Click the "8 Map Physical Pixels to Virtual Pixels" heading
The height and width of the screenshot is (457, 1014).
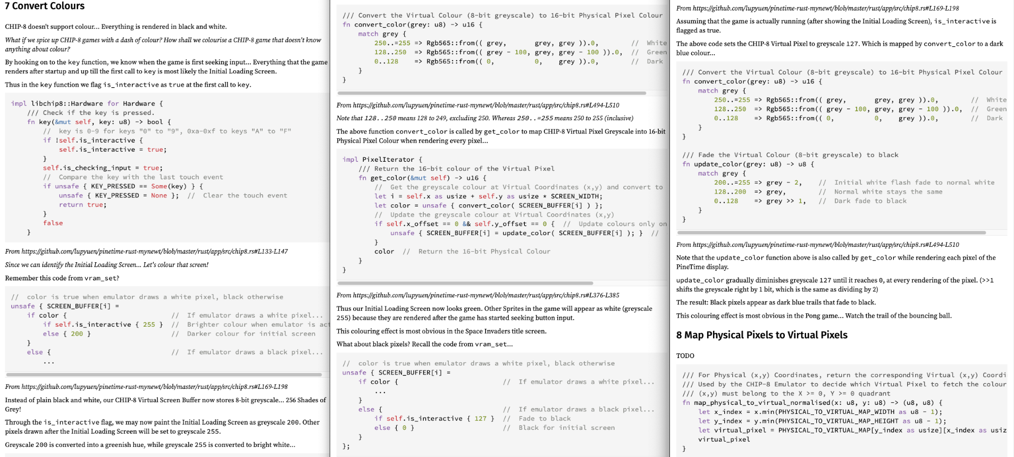761,335
